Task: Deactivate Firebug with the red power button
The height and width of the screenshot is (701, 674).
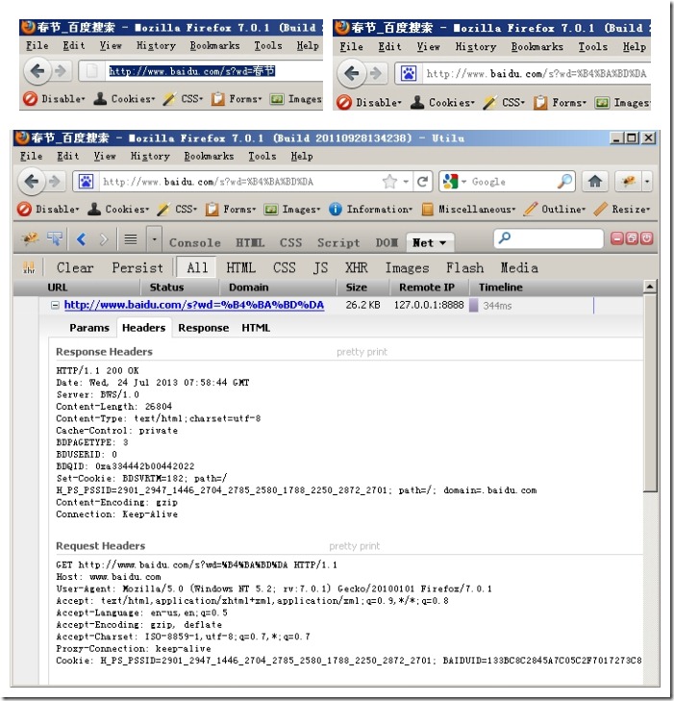Action: pos(646,238)
